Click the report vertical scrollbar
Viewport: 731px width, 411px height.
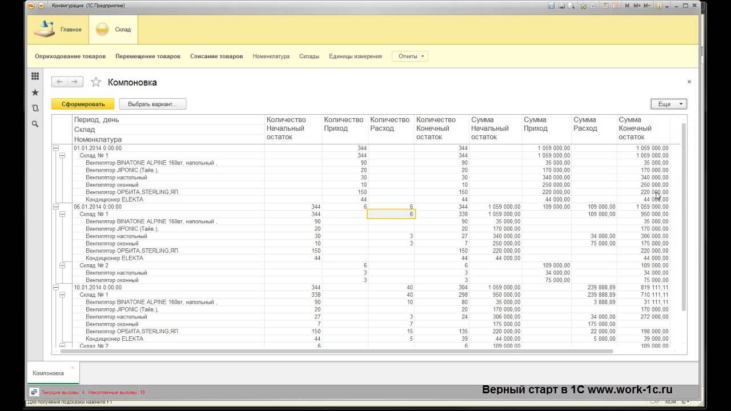coord(684,217)
